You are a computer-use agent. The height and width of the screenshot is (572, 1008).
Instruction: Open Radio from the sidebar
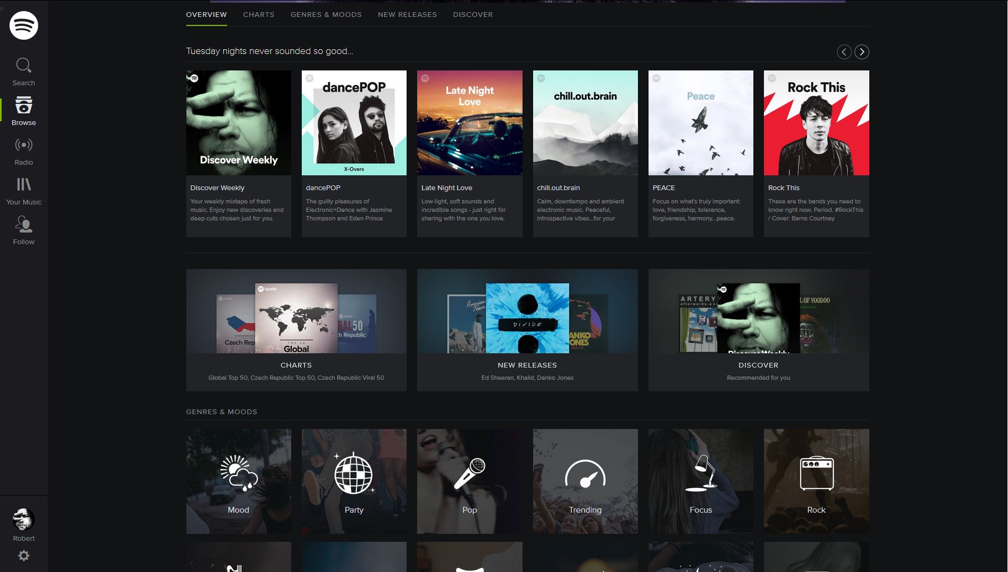24,151
